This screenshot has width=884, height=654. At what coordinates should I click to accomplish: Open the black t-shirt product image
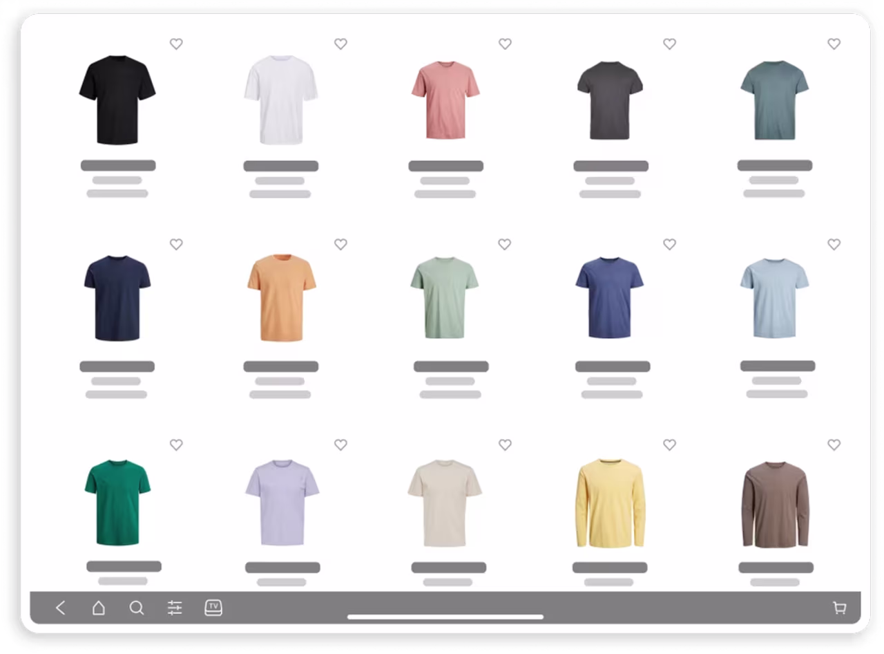click(117, 100)
